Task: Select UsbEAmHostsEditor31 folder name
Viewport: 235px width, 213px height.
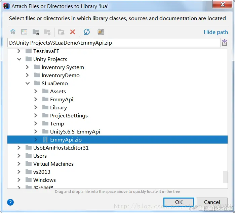Action: (61, 148)
